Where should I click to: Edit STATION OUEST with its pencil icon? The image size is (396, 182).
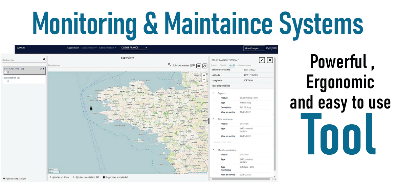coord(41,68)
